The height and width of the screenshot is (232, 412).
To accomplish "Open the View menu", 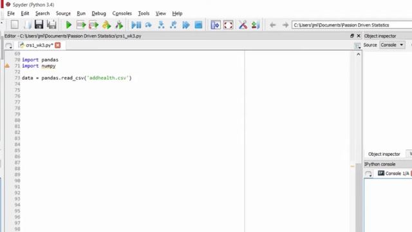I will (160, 14).
